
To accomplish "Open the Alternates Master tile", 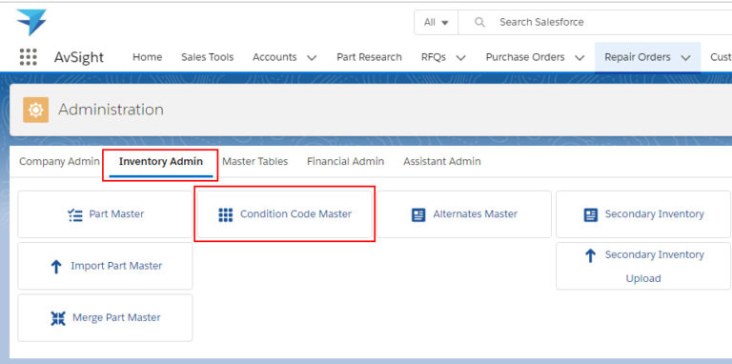I will (463, 214).
